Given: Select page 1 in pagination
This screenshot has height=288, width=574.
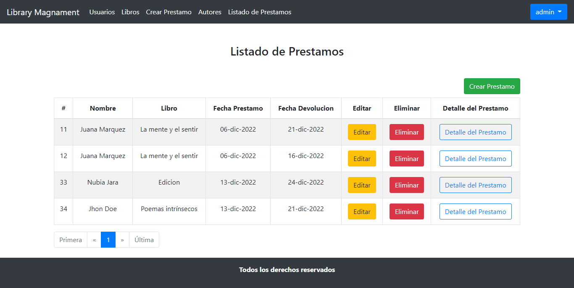Looking at the screenshot, I should [108, 240].
